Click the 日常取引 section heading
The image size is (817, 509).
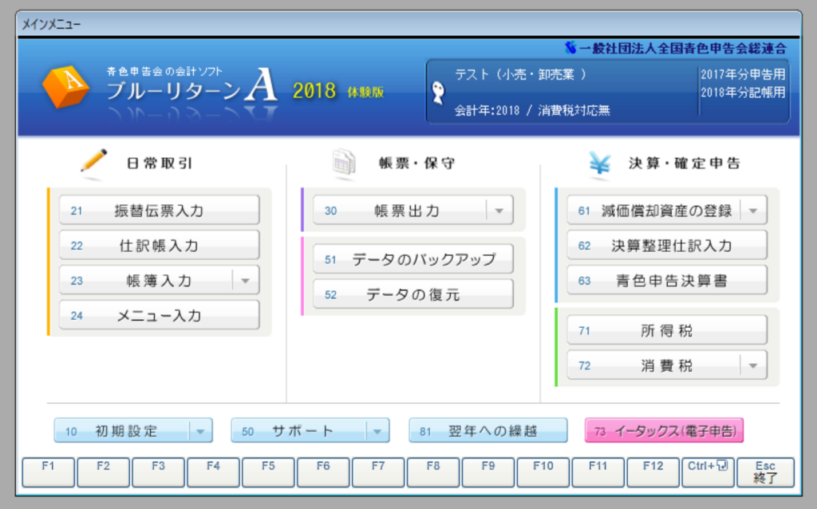(x=160, y=164)
